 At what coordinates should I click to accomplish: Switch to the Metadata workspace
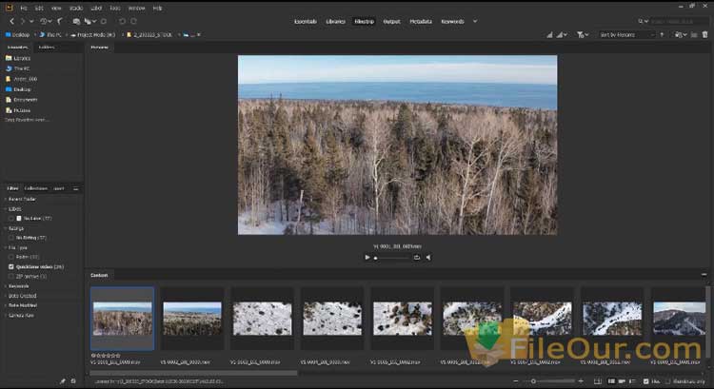click(x=420, y=20)
